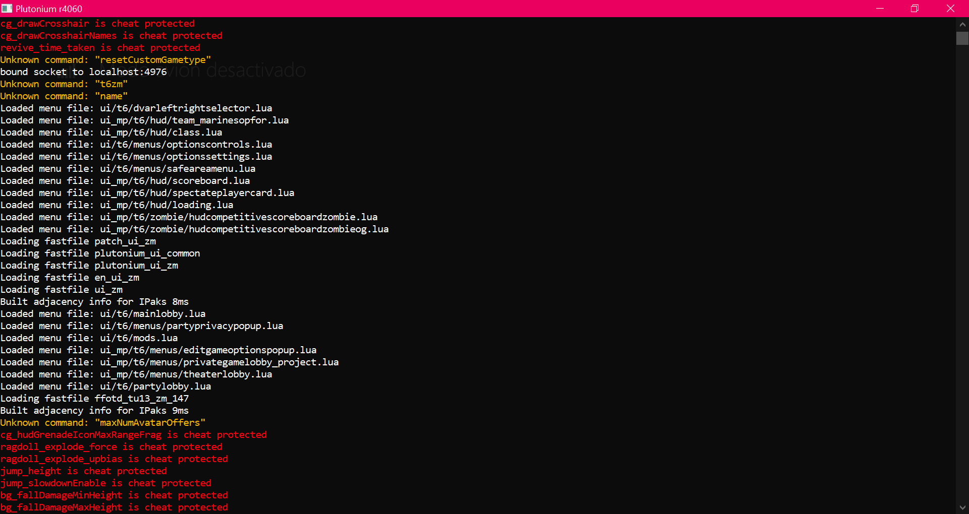Click the optionscontrols.lua log line
Screen dimensions: 969x514
tap(136, 145)
